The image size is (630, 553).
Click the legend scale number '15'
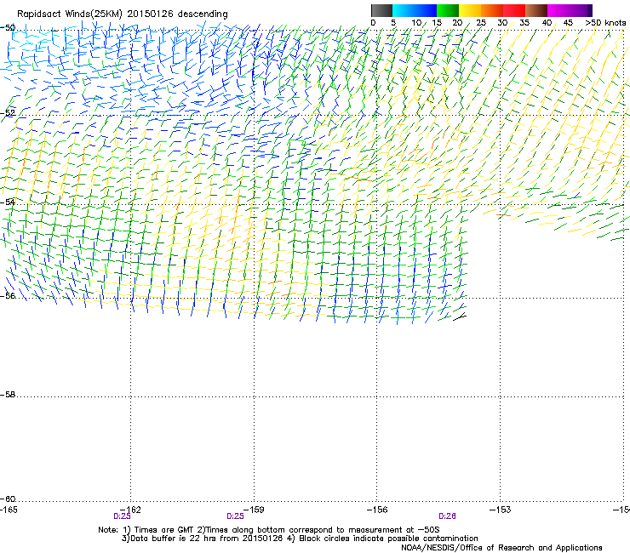437,23
